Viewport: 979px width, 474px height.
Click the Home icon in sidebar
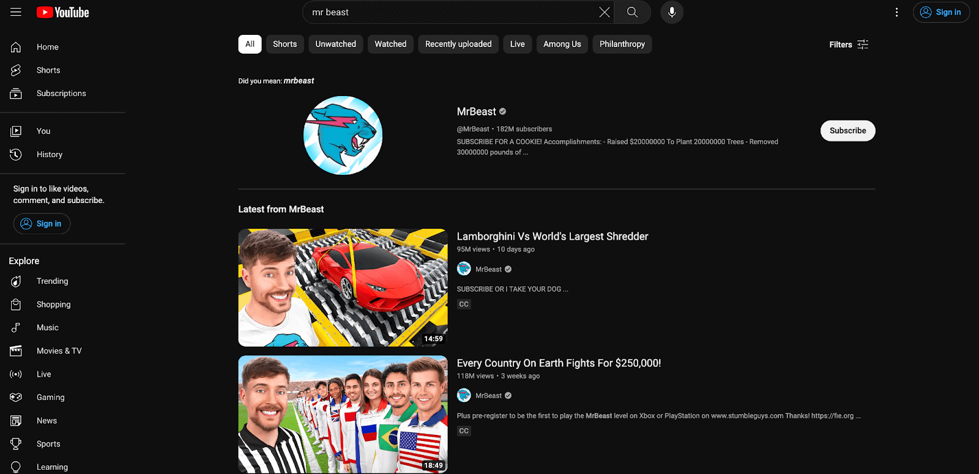[x=16, y=47]
